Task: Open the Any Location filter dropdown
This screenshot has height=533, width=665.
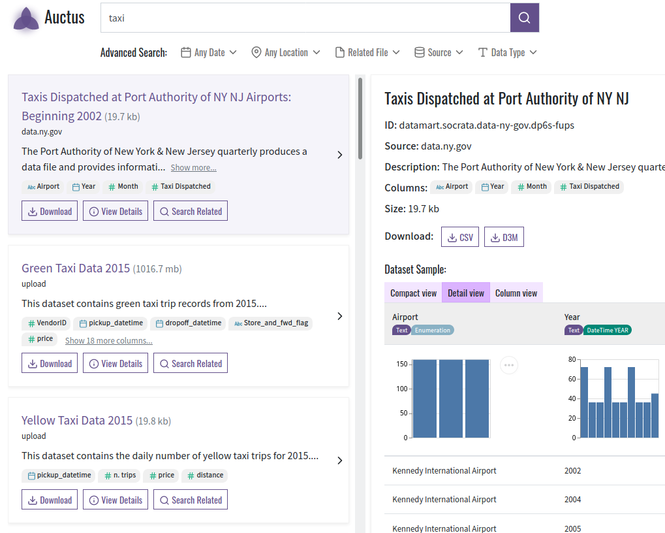Action: coord(286,52)
